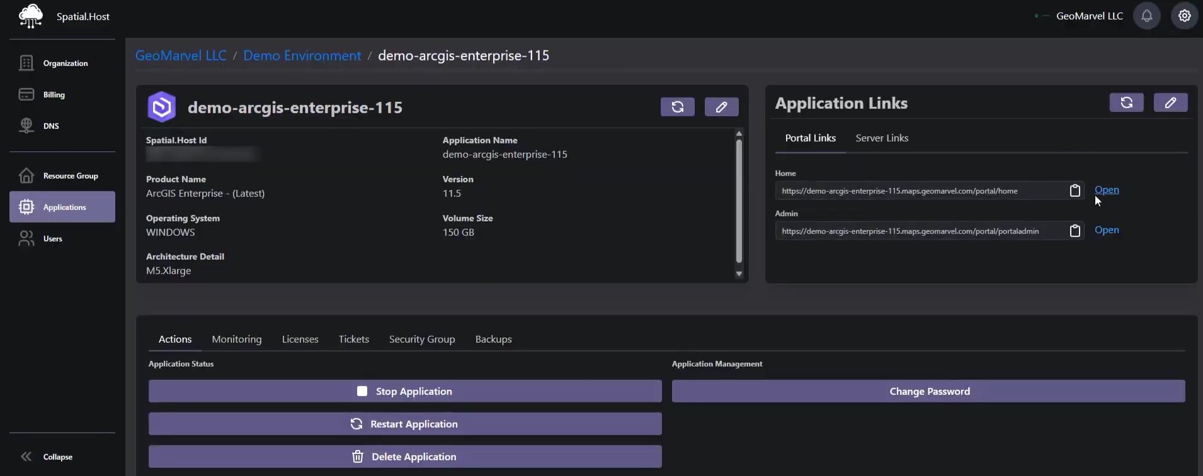
Task: Click the notifications bell icon
Action: (1146, 16)
